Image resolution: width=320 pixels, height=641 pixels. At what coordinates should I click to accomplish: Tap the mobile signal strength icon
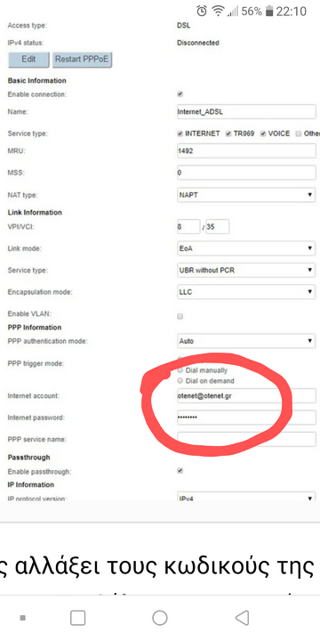(233, 12)
